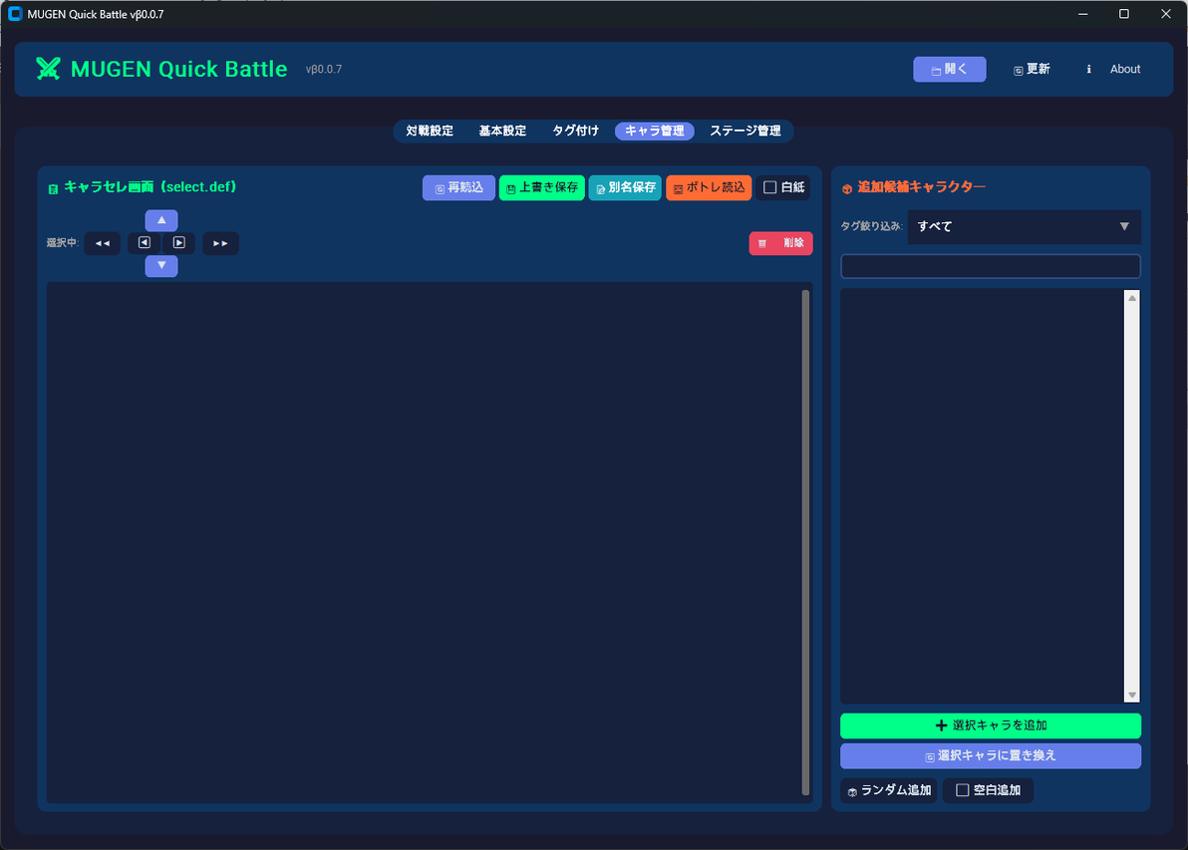Screen dimensions: 1188x850
Task: Minimize the MUGEN Quick Battle window
Action: [1083, 14]
